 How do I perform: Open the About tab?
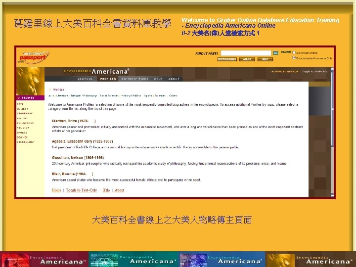coord(174,79)
